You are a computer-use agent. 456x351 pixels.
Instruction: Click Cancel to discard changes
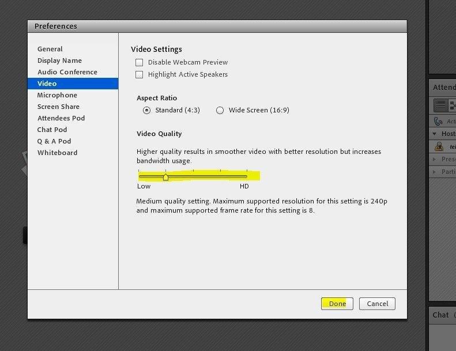point(377,304)
